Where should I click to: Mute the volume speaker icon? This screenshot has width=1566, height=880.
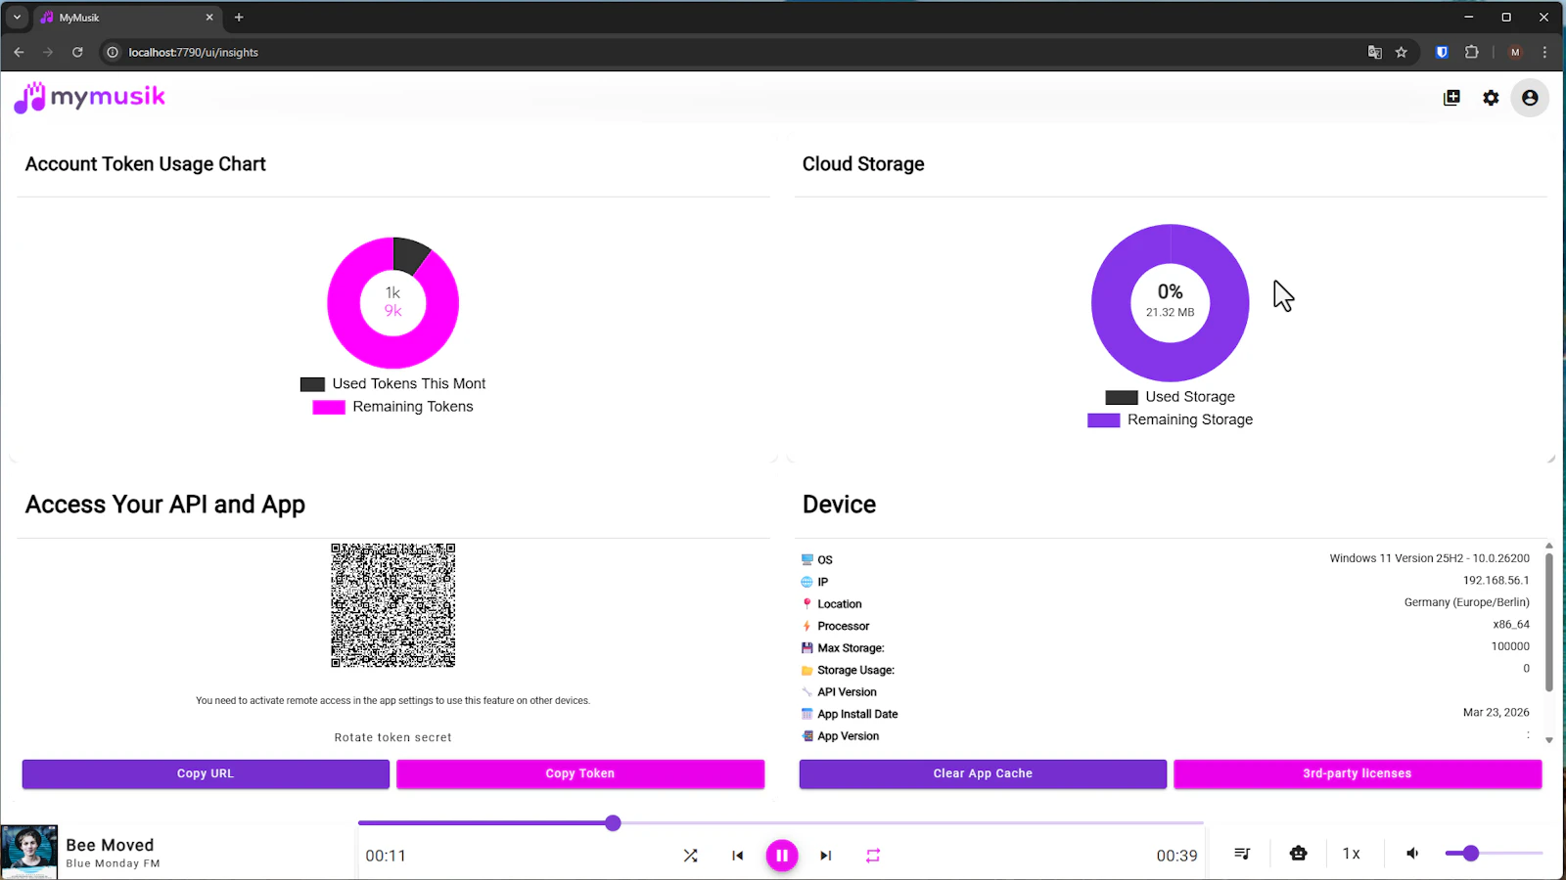pyautogui.click(x=1412, y=854)
